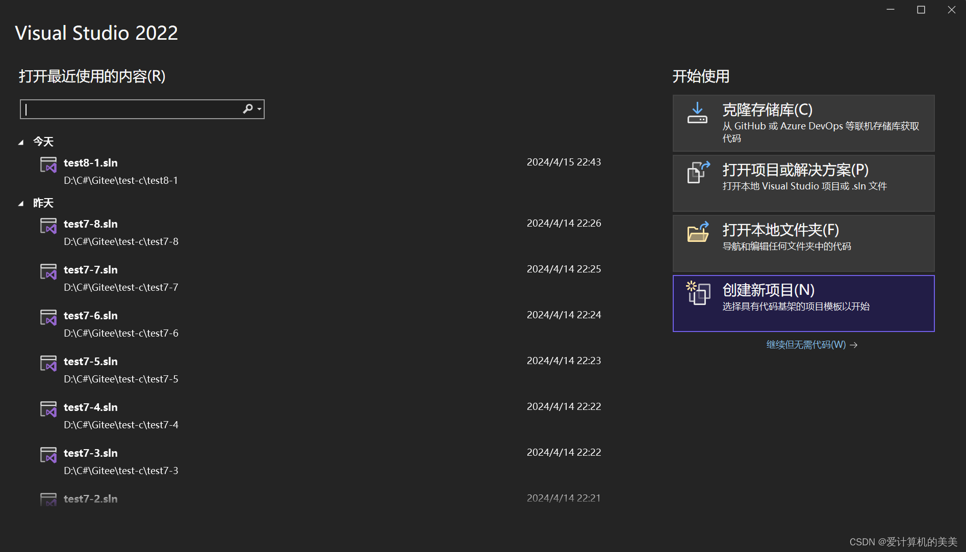Viewport: 966px width, 552px height.
Task: Click the test7-3.sln solution file icon
Action: tap(48, 455)
